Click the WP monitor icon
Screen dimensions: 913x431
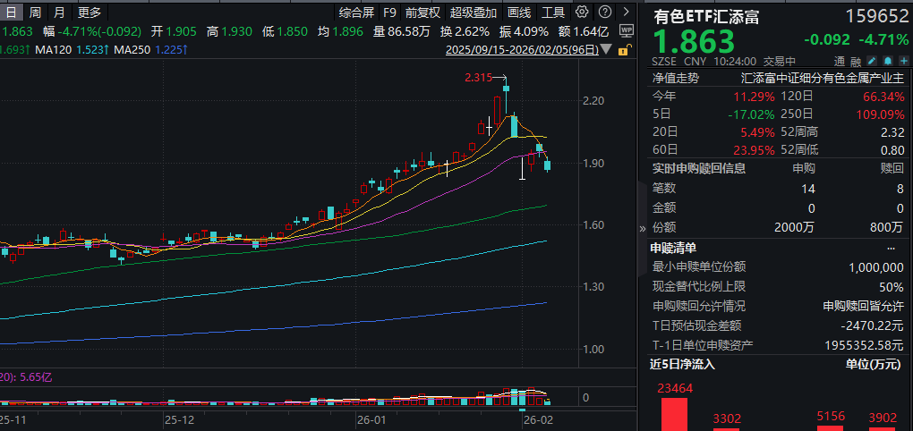tap(626, 30)
